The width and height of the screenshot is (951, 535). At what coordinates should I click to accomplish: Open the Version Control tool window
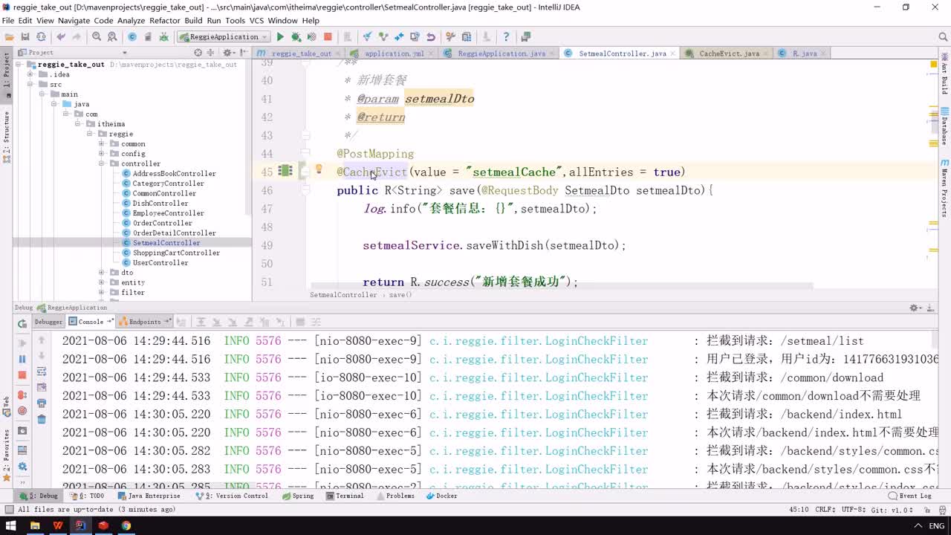(x=231, y=496)
